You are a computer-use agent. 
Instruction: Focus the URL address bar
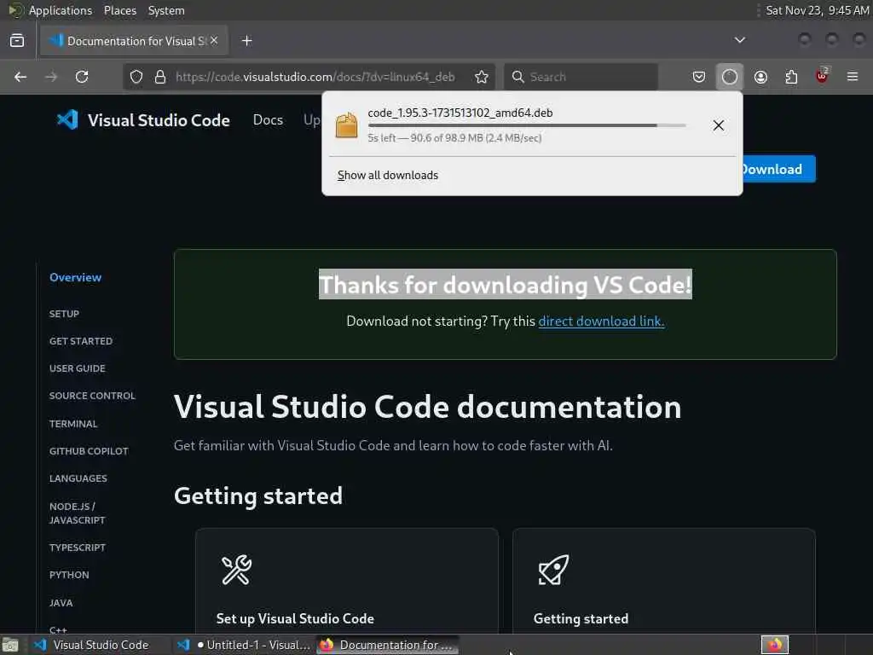[315, 77]
